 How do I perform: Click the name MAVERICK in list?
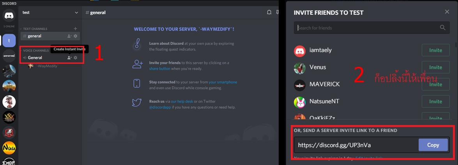[x=325, y=84]
